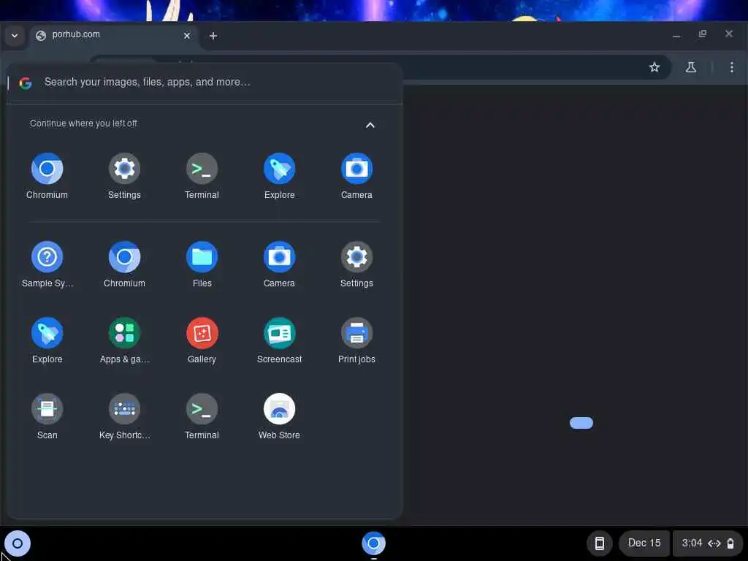The image size is (748, 561).
Task: Open the calendar via the Dec 15 date
Action: click(x=644, y=543)
